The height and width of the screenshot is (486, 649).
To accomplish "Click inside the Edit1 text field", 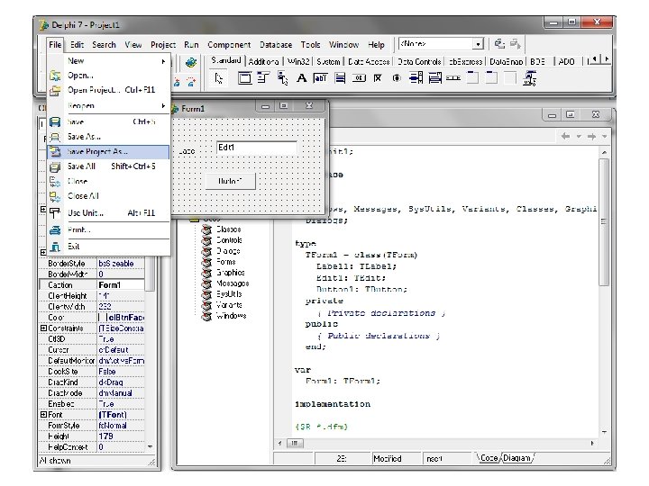I will click(x=255, y=148).
